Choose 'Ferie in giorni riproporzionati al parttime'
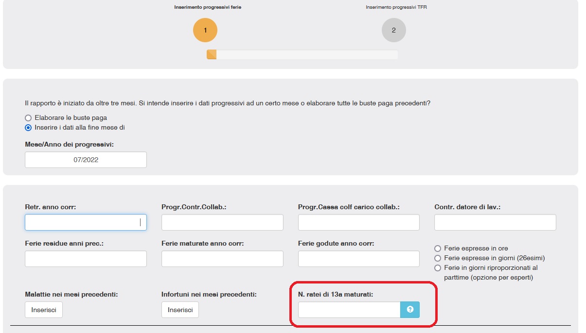586x333 pixels. pos(438,268)
